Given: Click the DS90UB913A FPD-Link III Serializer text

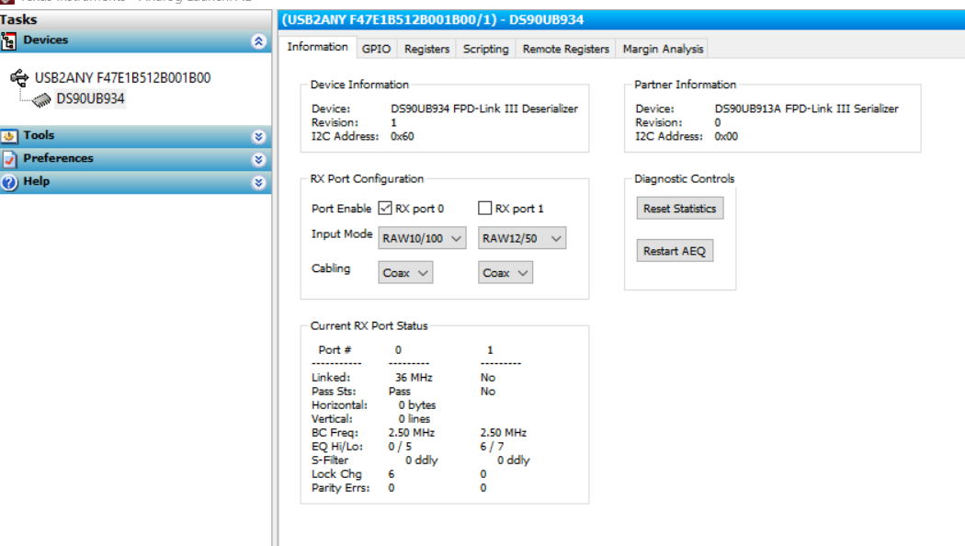Looking at the screenshot, I should 806,108.
